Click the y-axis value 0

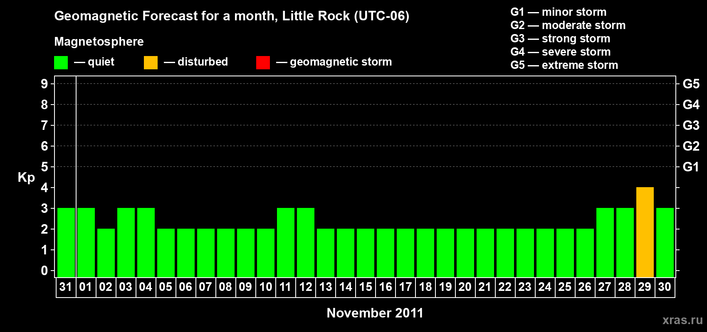(x=44, y=271)
